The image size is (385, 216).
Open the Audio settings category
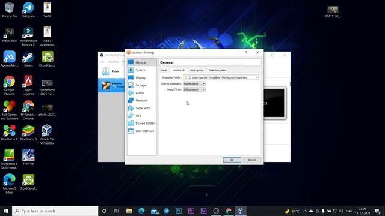click(142, 93)
